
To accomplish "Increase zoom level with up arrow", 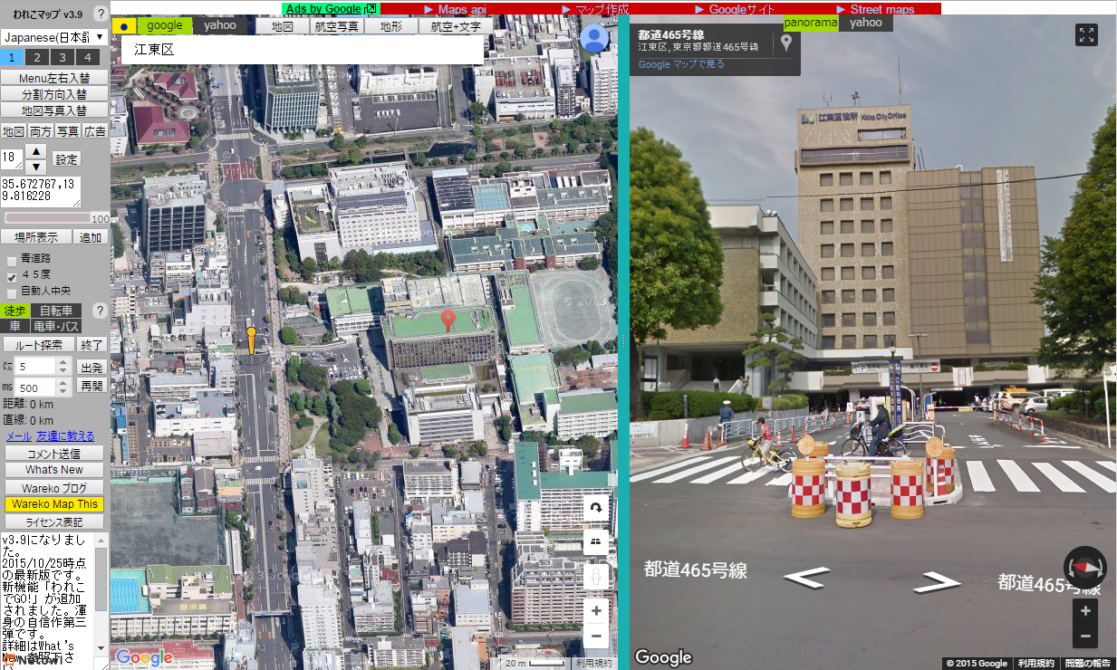I will (x=35, y=151).
